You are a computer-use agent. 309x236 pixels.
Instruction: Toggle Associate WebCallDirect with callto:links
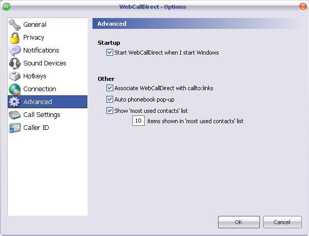[x=110, y=88]
